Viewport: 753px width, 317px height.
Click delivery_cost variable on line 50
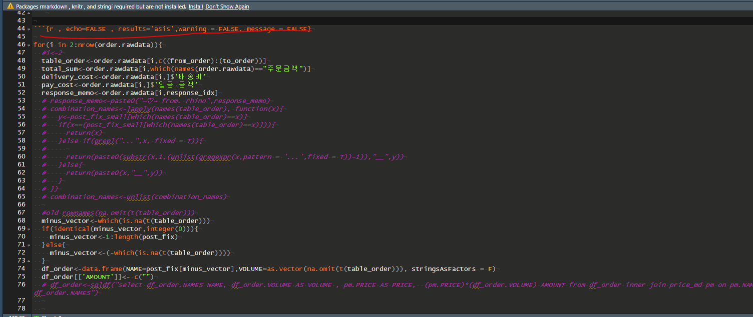point(68,77)
